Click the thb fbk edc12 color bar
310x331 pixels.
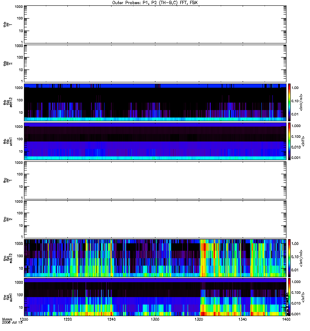289,102
